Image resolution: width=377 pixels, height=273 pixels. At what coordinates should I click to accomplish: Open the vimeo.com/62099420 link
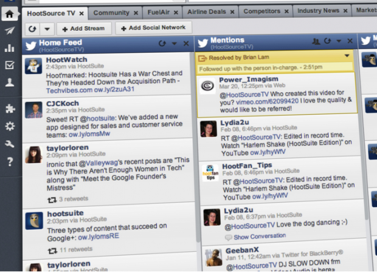point(267,101)
